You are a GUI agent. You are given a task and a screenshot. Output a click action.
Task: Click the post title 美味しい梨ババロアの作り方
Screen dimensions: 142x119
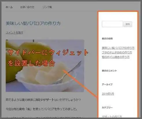(33, 23)
